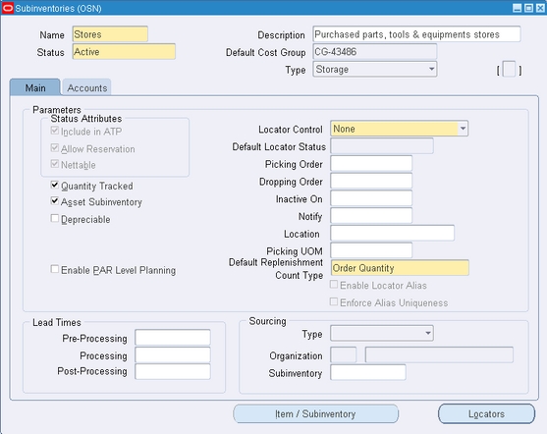Click the Picking Order input field
The height and width of the screenshot is (434, 547).
coord(371,164)
